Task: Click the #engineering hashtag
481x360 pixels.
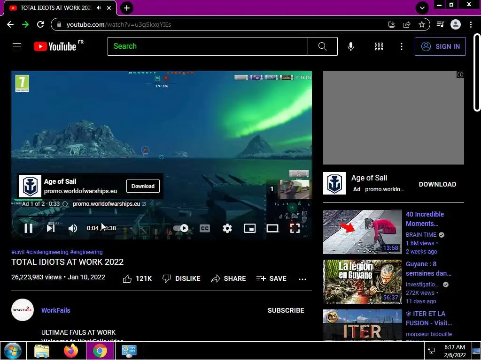Action: (86, 252)
